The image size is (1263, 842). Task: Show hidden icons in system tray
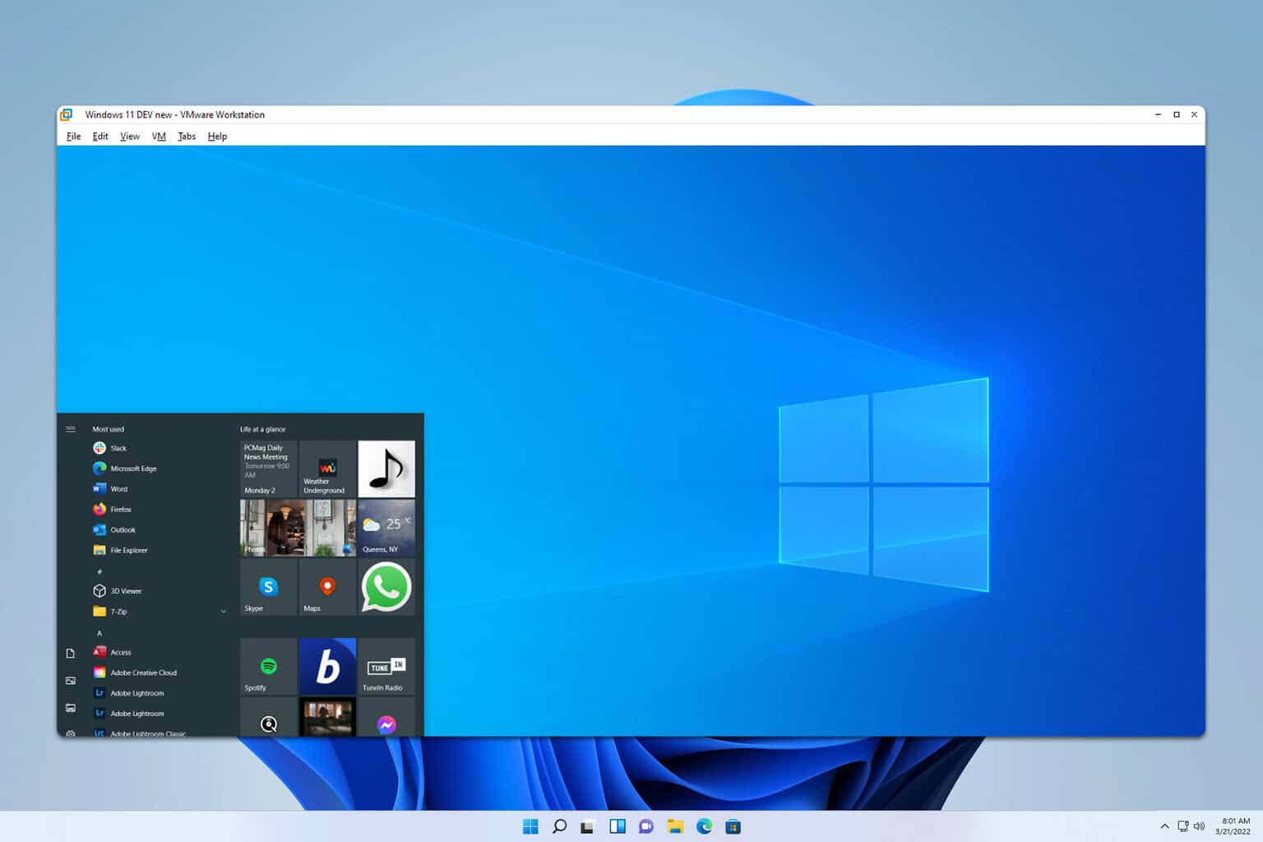coord(1164,826)
